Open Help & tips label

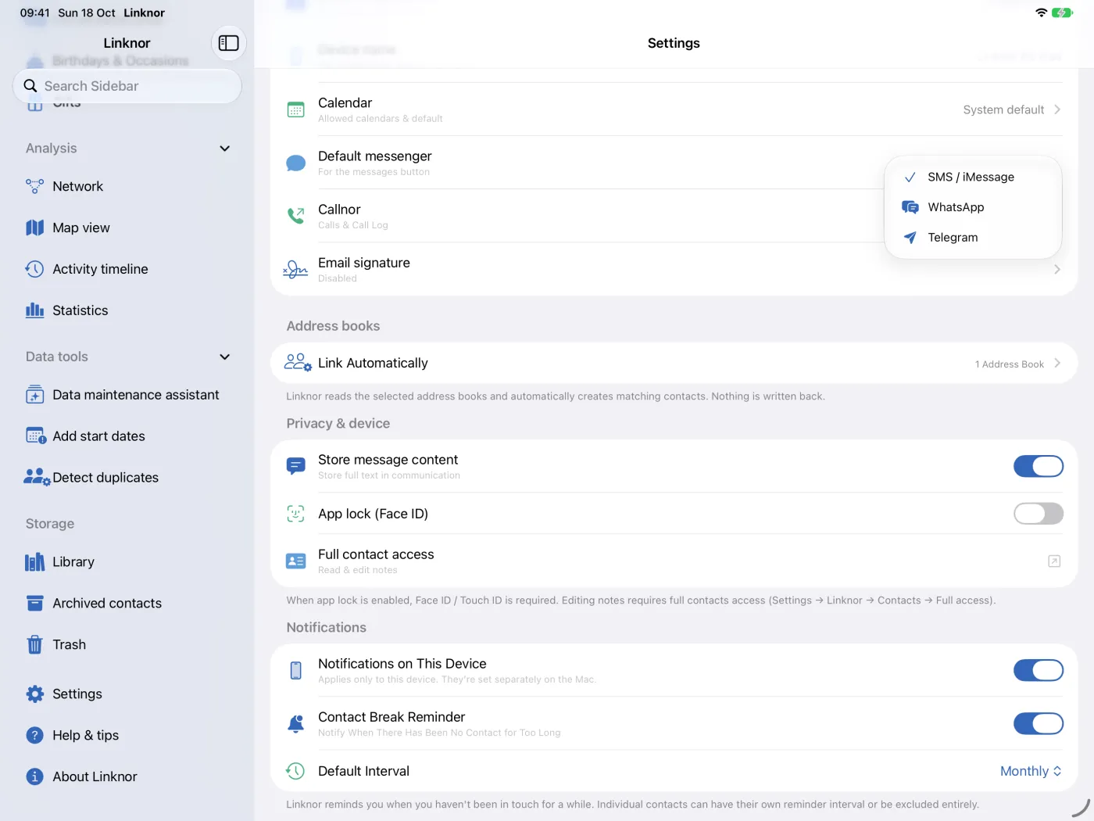(x=86, y=735)
